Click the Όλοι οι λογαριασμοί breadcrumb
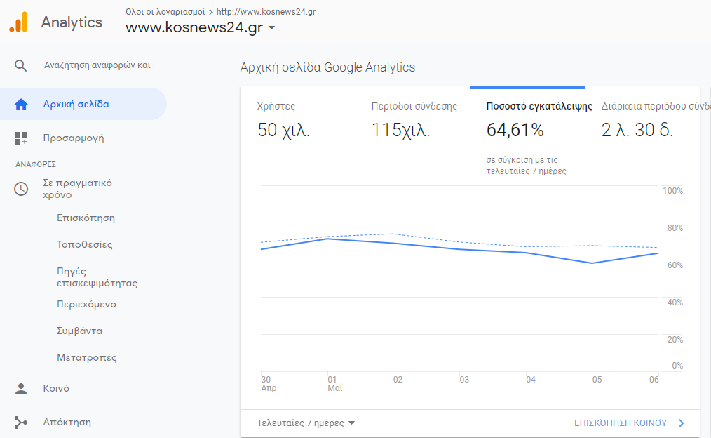The image size is (711, 438). coord(165,12)
